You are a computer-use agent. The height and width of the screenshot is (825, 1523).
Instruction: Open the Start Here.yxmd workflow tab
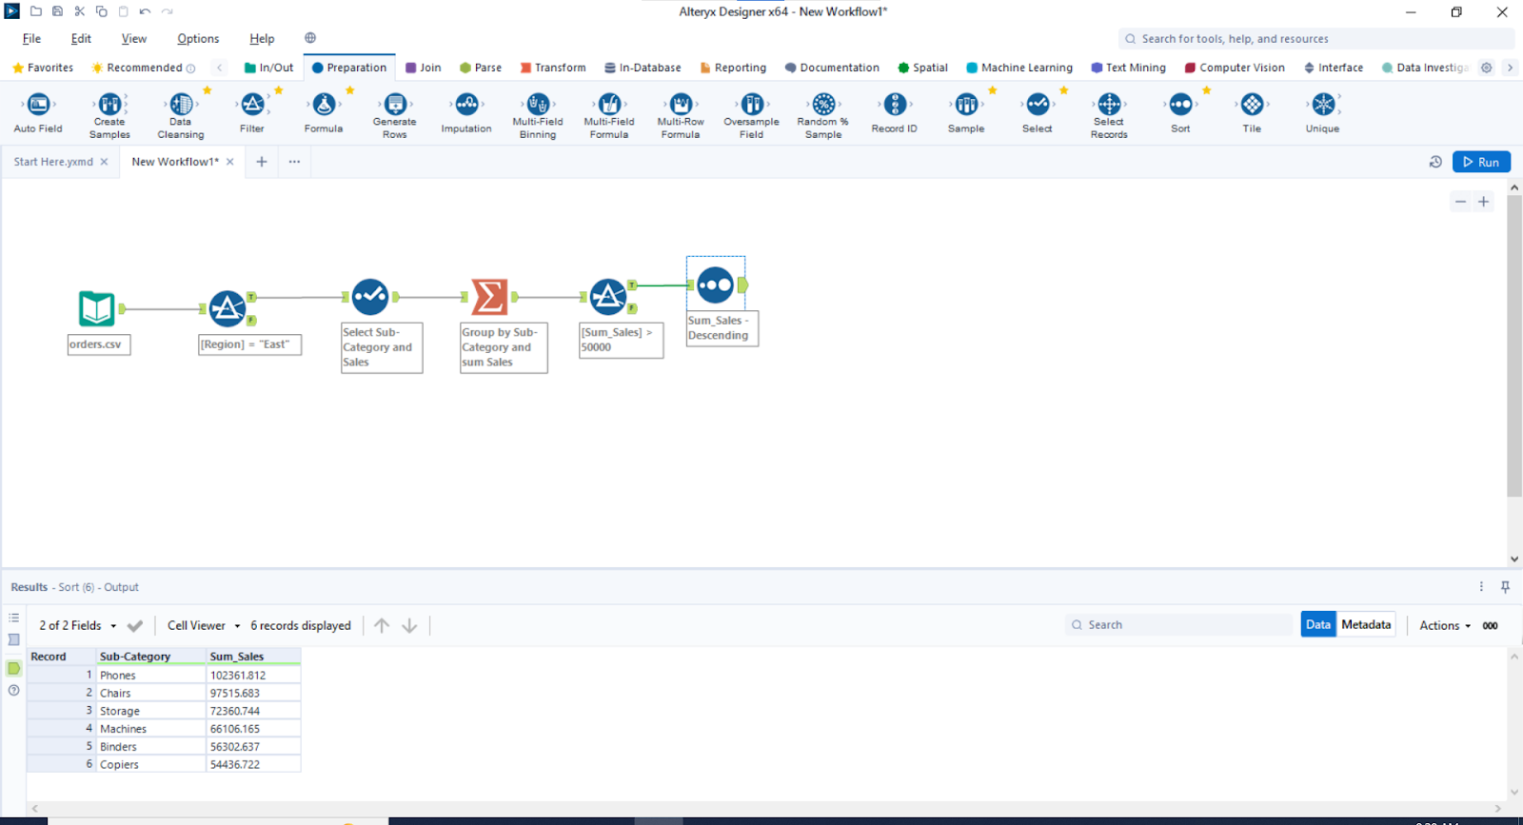(x=53, y=162)
